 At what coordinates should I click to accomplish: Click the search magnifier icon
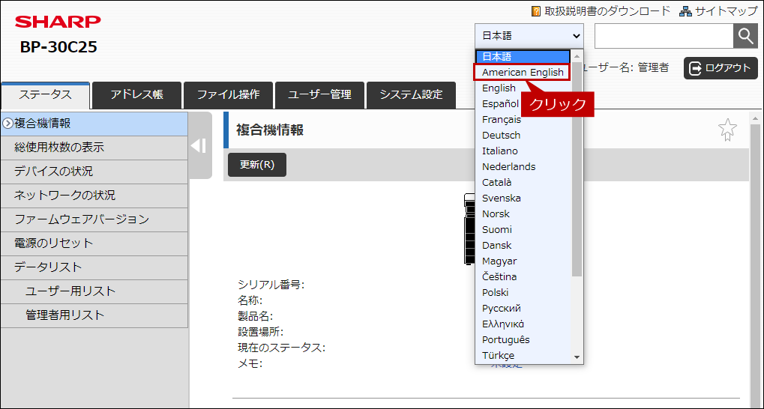click(745, 35)
